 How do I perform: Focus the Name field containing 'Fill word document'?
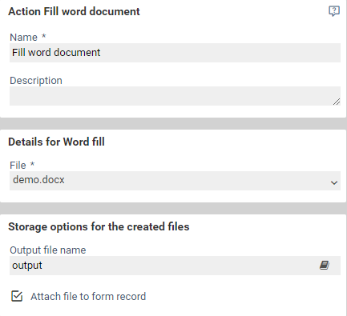click(x=175, y=53)
